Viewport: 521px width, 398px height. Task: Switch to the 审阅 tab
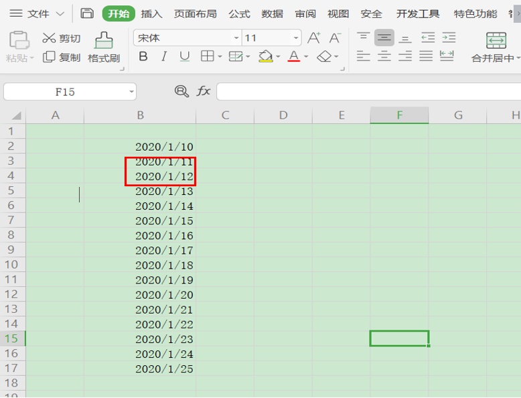305,13
